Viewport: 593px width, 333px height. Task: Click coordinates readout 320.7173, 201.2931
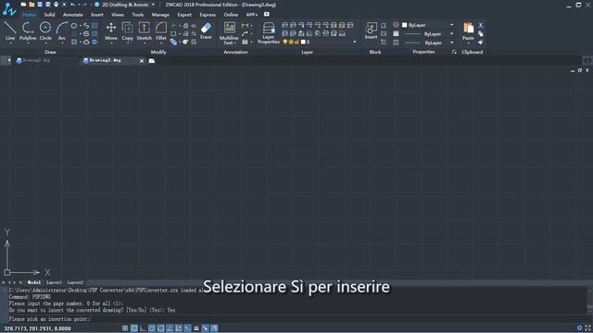tap(37, 328)
